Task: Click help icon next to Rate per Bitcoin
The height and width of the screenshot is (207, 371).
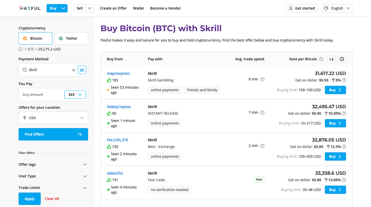Action: [x=321, y=59]
